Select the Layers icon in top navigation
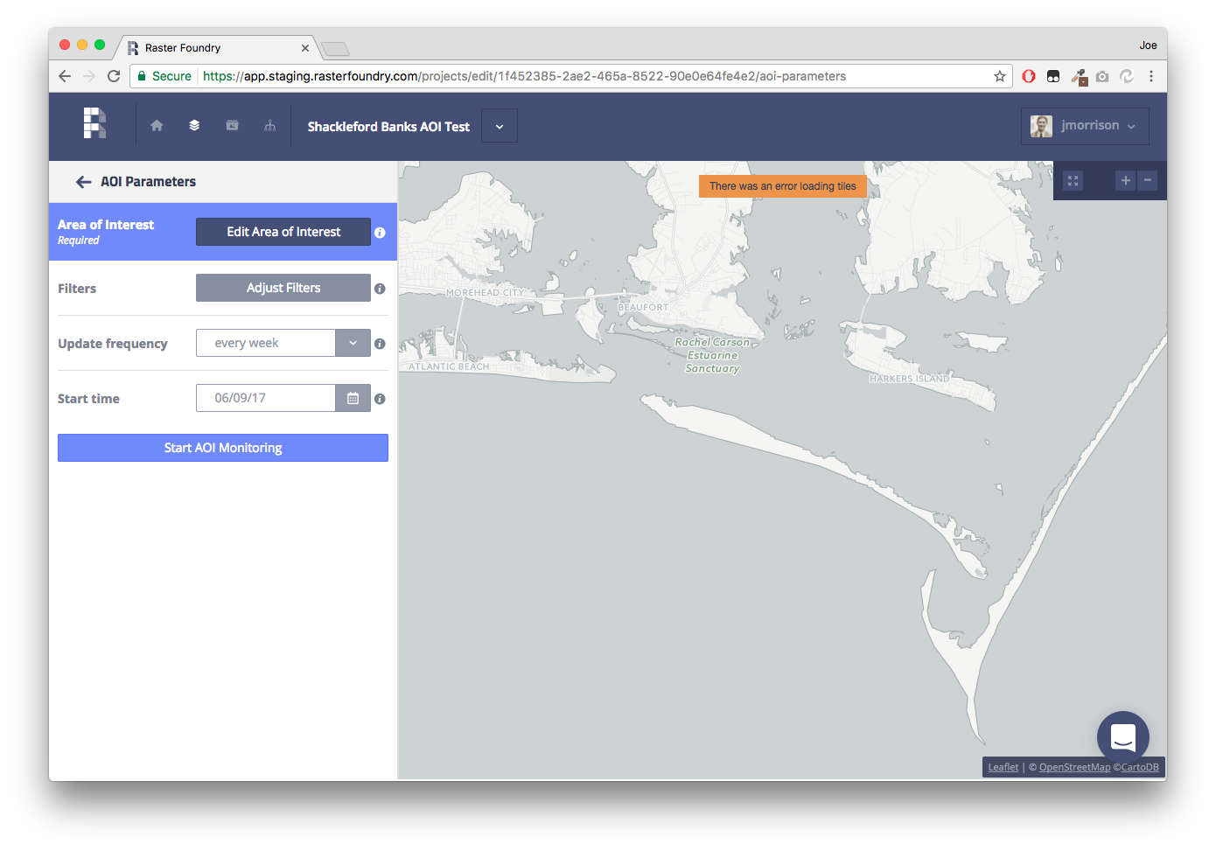The height and width of the screenshot is (851, 1216). [193, 125]
